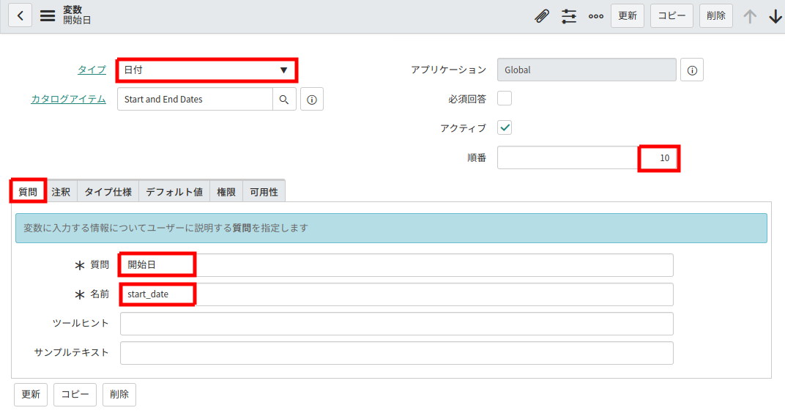Open the more options ellipsis icon
The image size is (785, 416).
pos(596,16)
